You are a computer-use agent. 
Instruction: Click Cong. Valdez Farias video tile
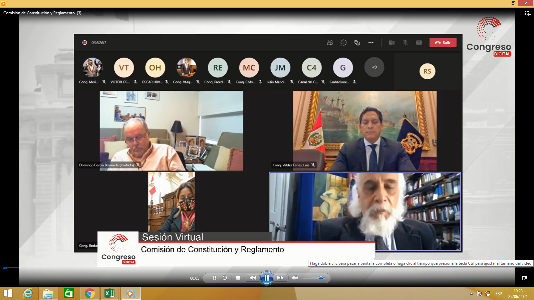pos(365,131)
